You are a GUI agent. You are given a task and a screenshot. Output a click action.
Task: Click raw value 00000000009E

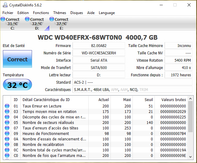tap(173, 155)
